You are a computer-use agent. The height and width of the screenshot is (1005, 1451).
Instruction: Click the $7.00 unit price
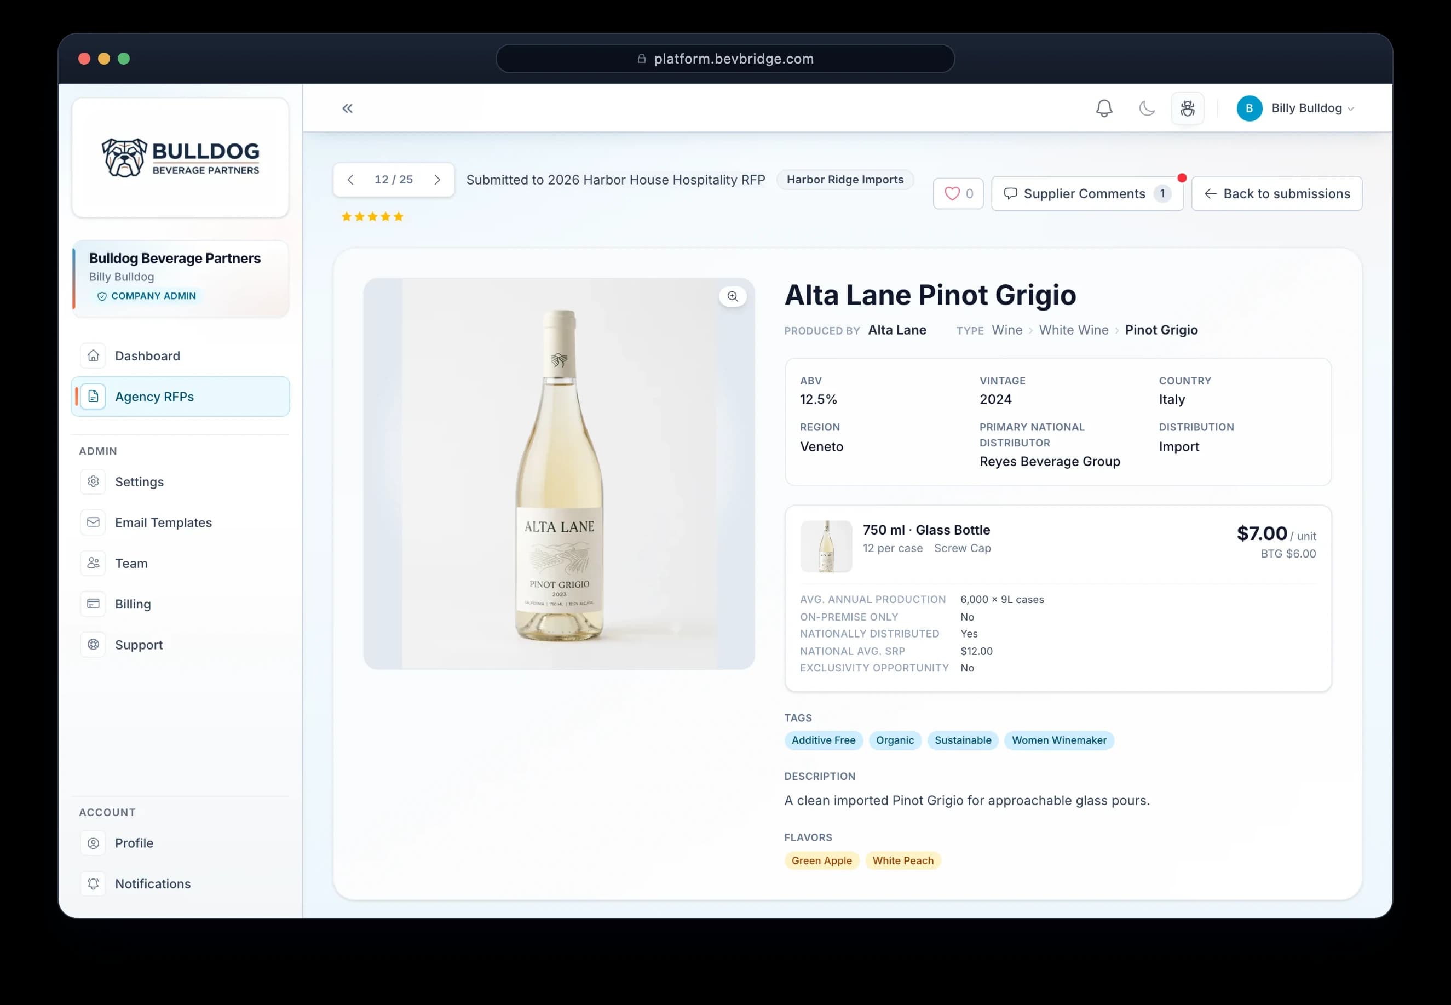click(x=1262, y=533)
